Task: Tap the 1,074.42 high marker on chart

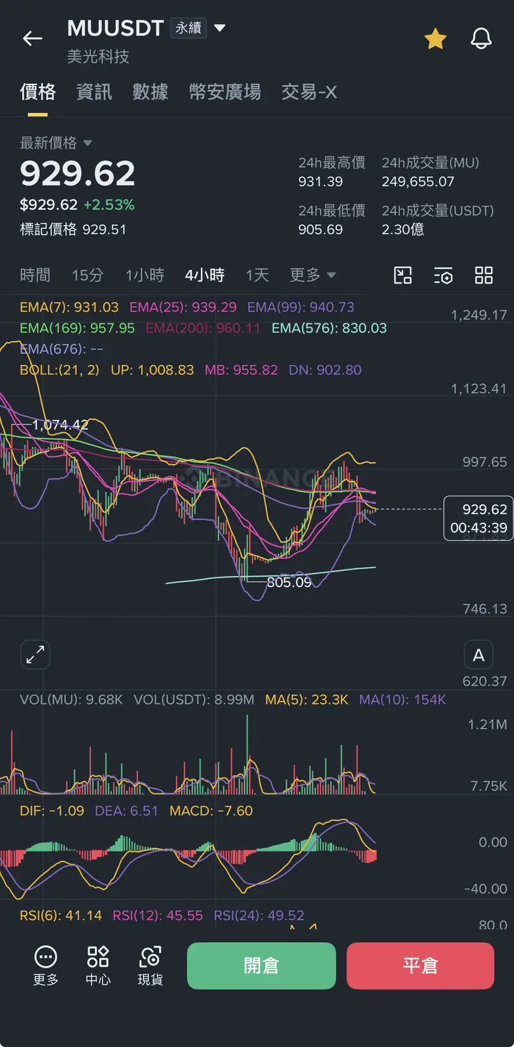Action: 60,425
